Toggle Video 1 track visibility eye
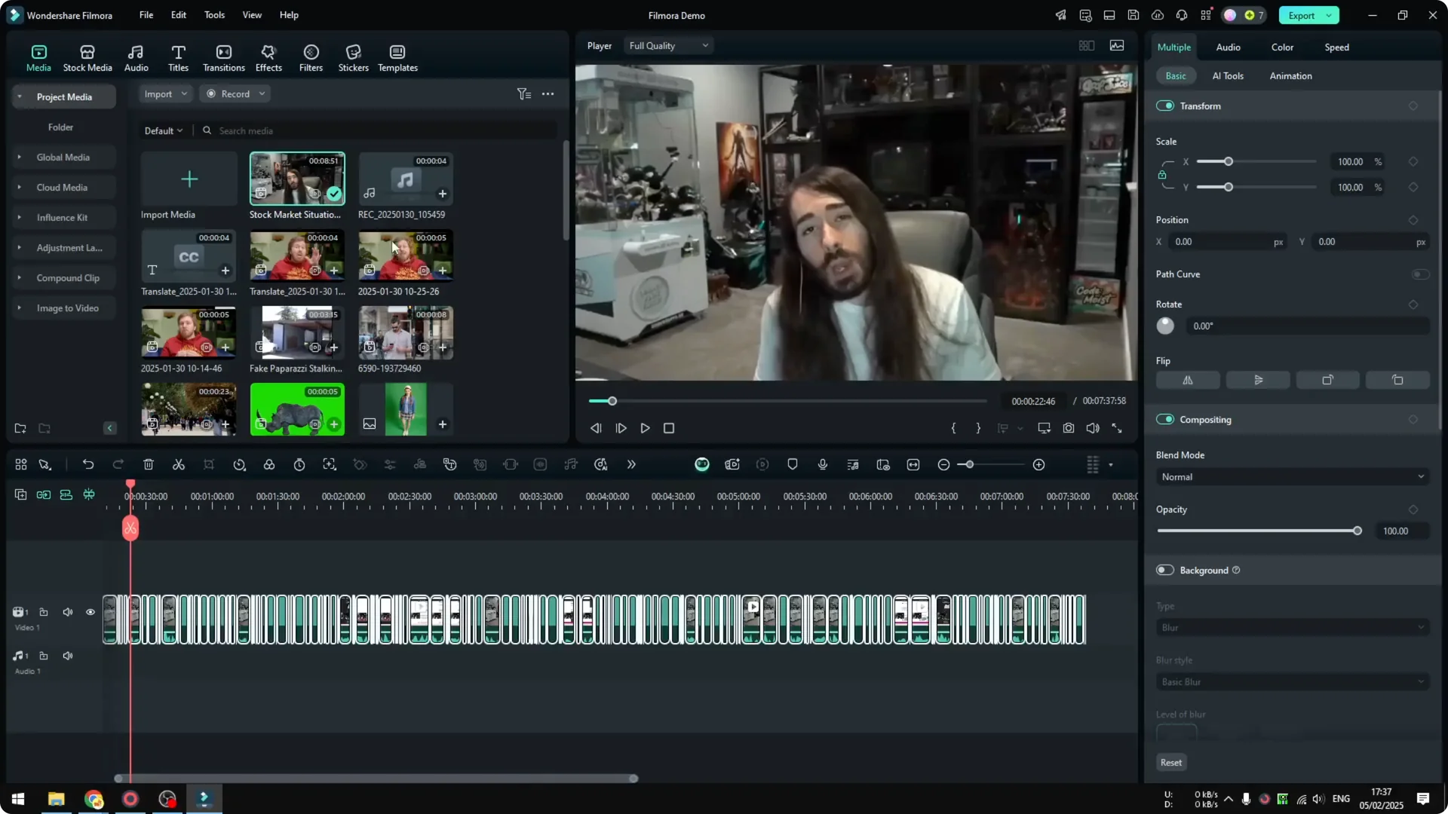1448x814 pixels. point(90,613)
